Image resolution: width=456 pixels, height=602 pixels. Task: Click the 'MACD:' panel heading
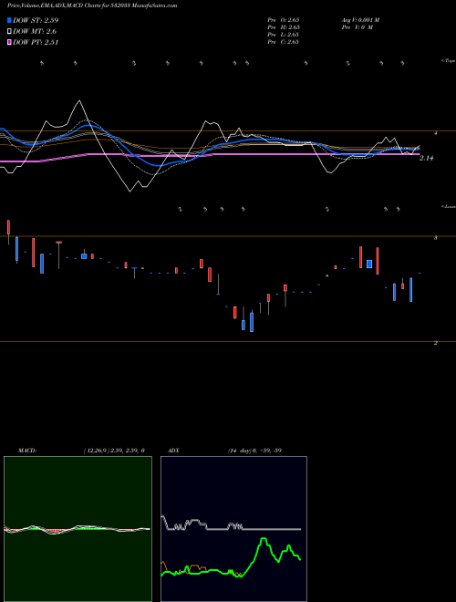[27, 451]
